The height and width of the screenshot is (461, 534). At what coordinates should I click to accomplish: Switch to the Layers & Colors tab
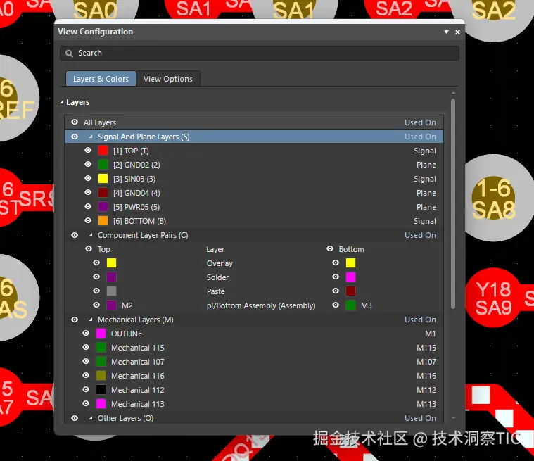click(101, 79)
